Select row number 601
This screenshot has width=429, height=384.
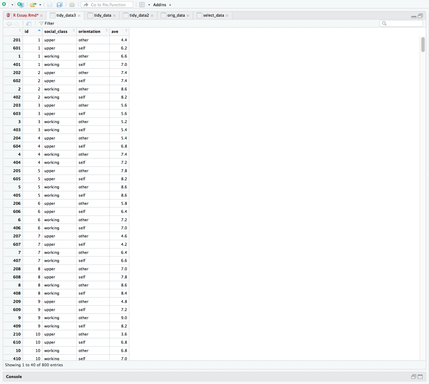[x=17, y=48]
